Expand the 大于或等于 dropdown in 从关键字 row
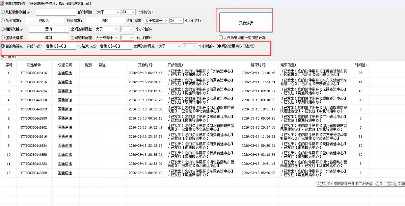The width and height of the screenshot is (405, 206). click(156, 21)
